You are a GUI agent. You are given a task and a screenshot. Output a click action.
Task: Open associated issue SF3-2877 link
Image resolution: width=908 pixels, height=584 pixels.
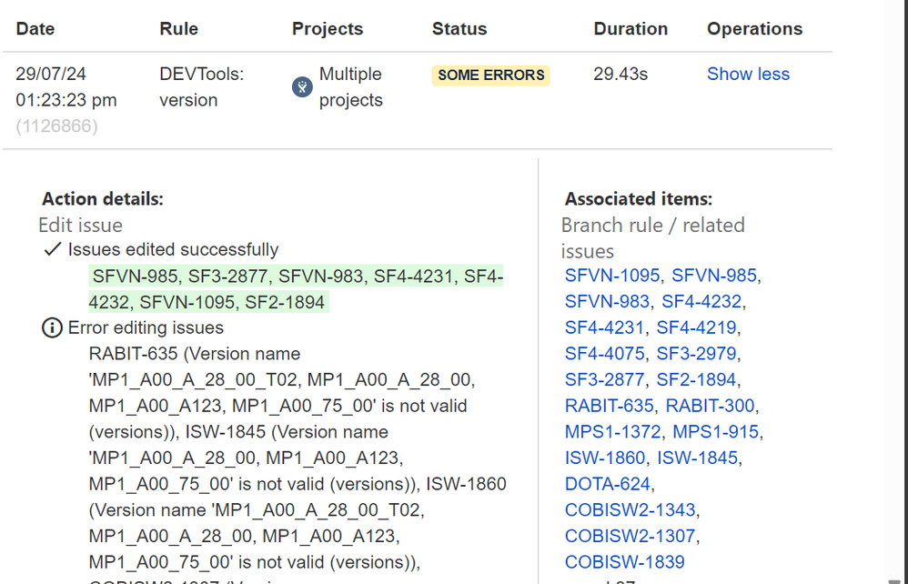coord(604,379)
